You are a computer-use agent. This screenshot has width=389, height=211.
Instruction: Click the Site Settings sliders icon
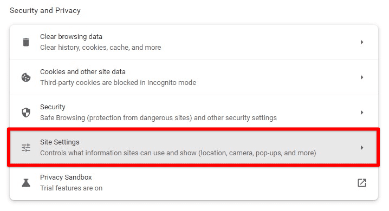[x=26, y=148]
